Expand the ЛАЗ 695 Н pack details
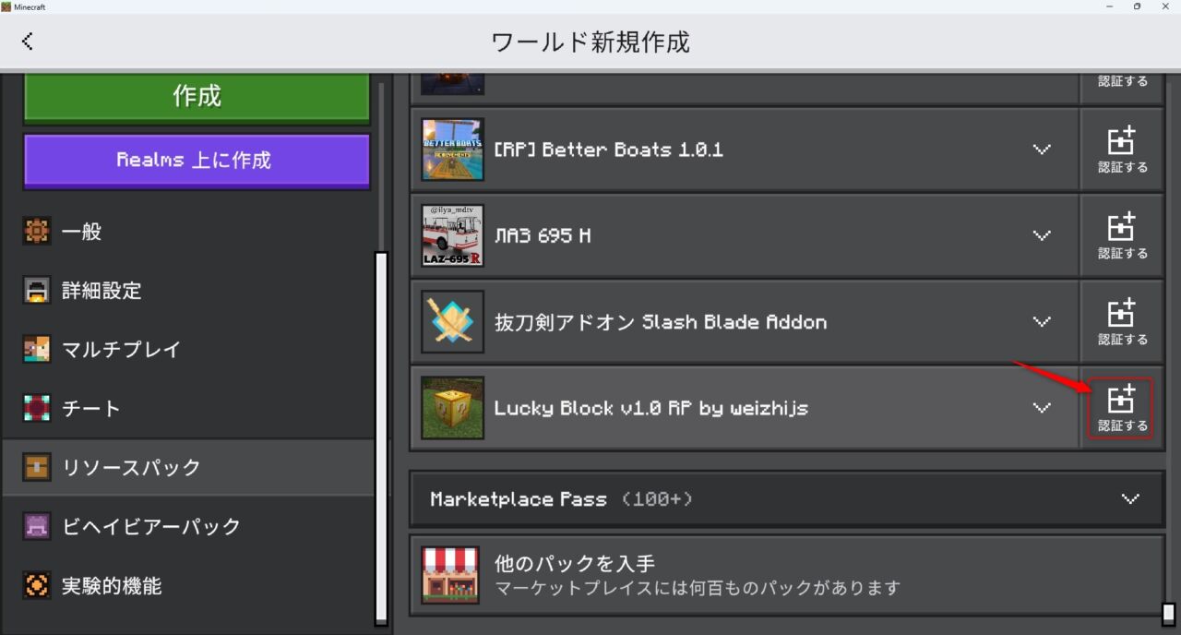This screenshot has width=1181, height=635. 1042,235
